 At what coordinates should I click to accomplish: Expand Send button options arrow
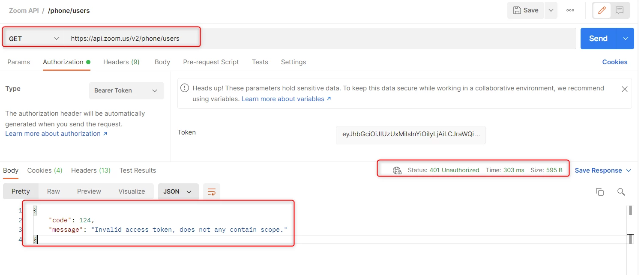point(625,39)
